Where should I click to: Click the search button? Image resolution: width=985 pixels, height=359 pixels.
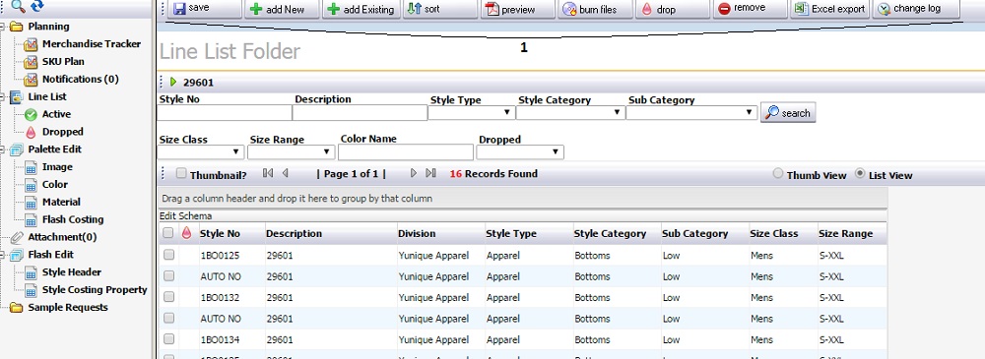click(788, 112)
